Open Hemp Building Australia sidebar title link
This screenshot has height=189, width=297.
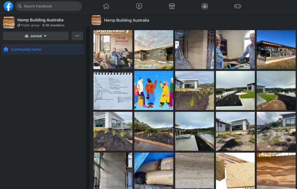click(x=40, y=20)
